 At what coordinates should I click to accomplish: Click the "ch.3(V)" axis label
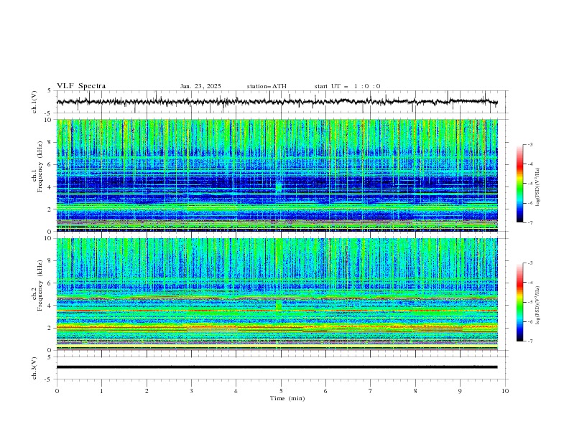pos(34,368)
